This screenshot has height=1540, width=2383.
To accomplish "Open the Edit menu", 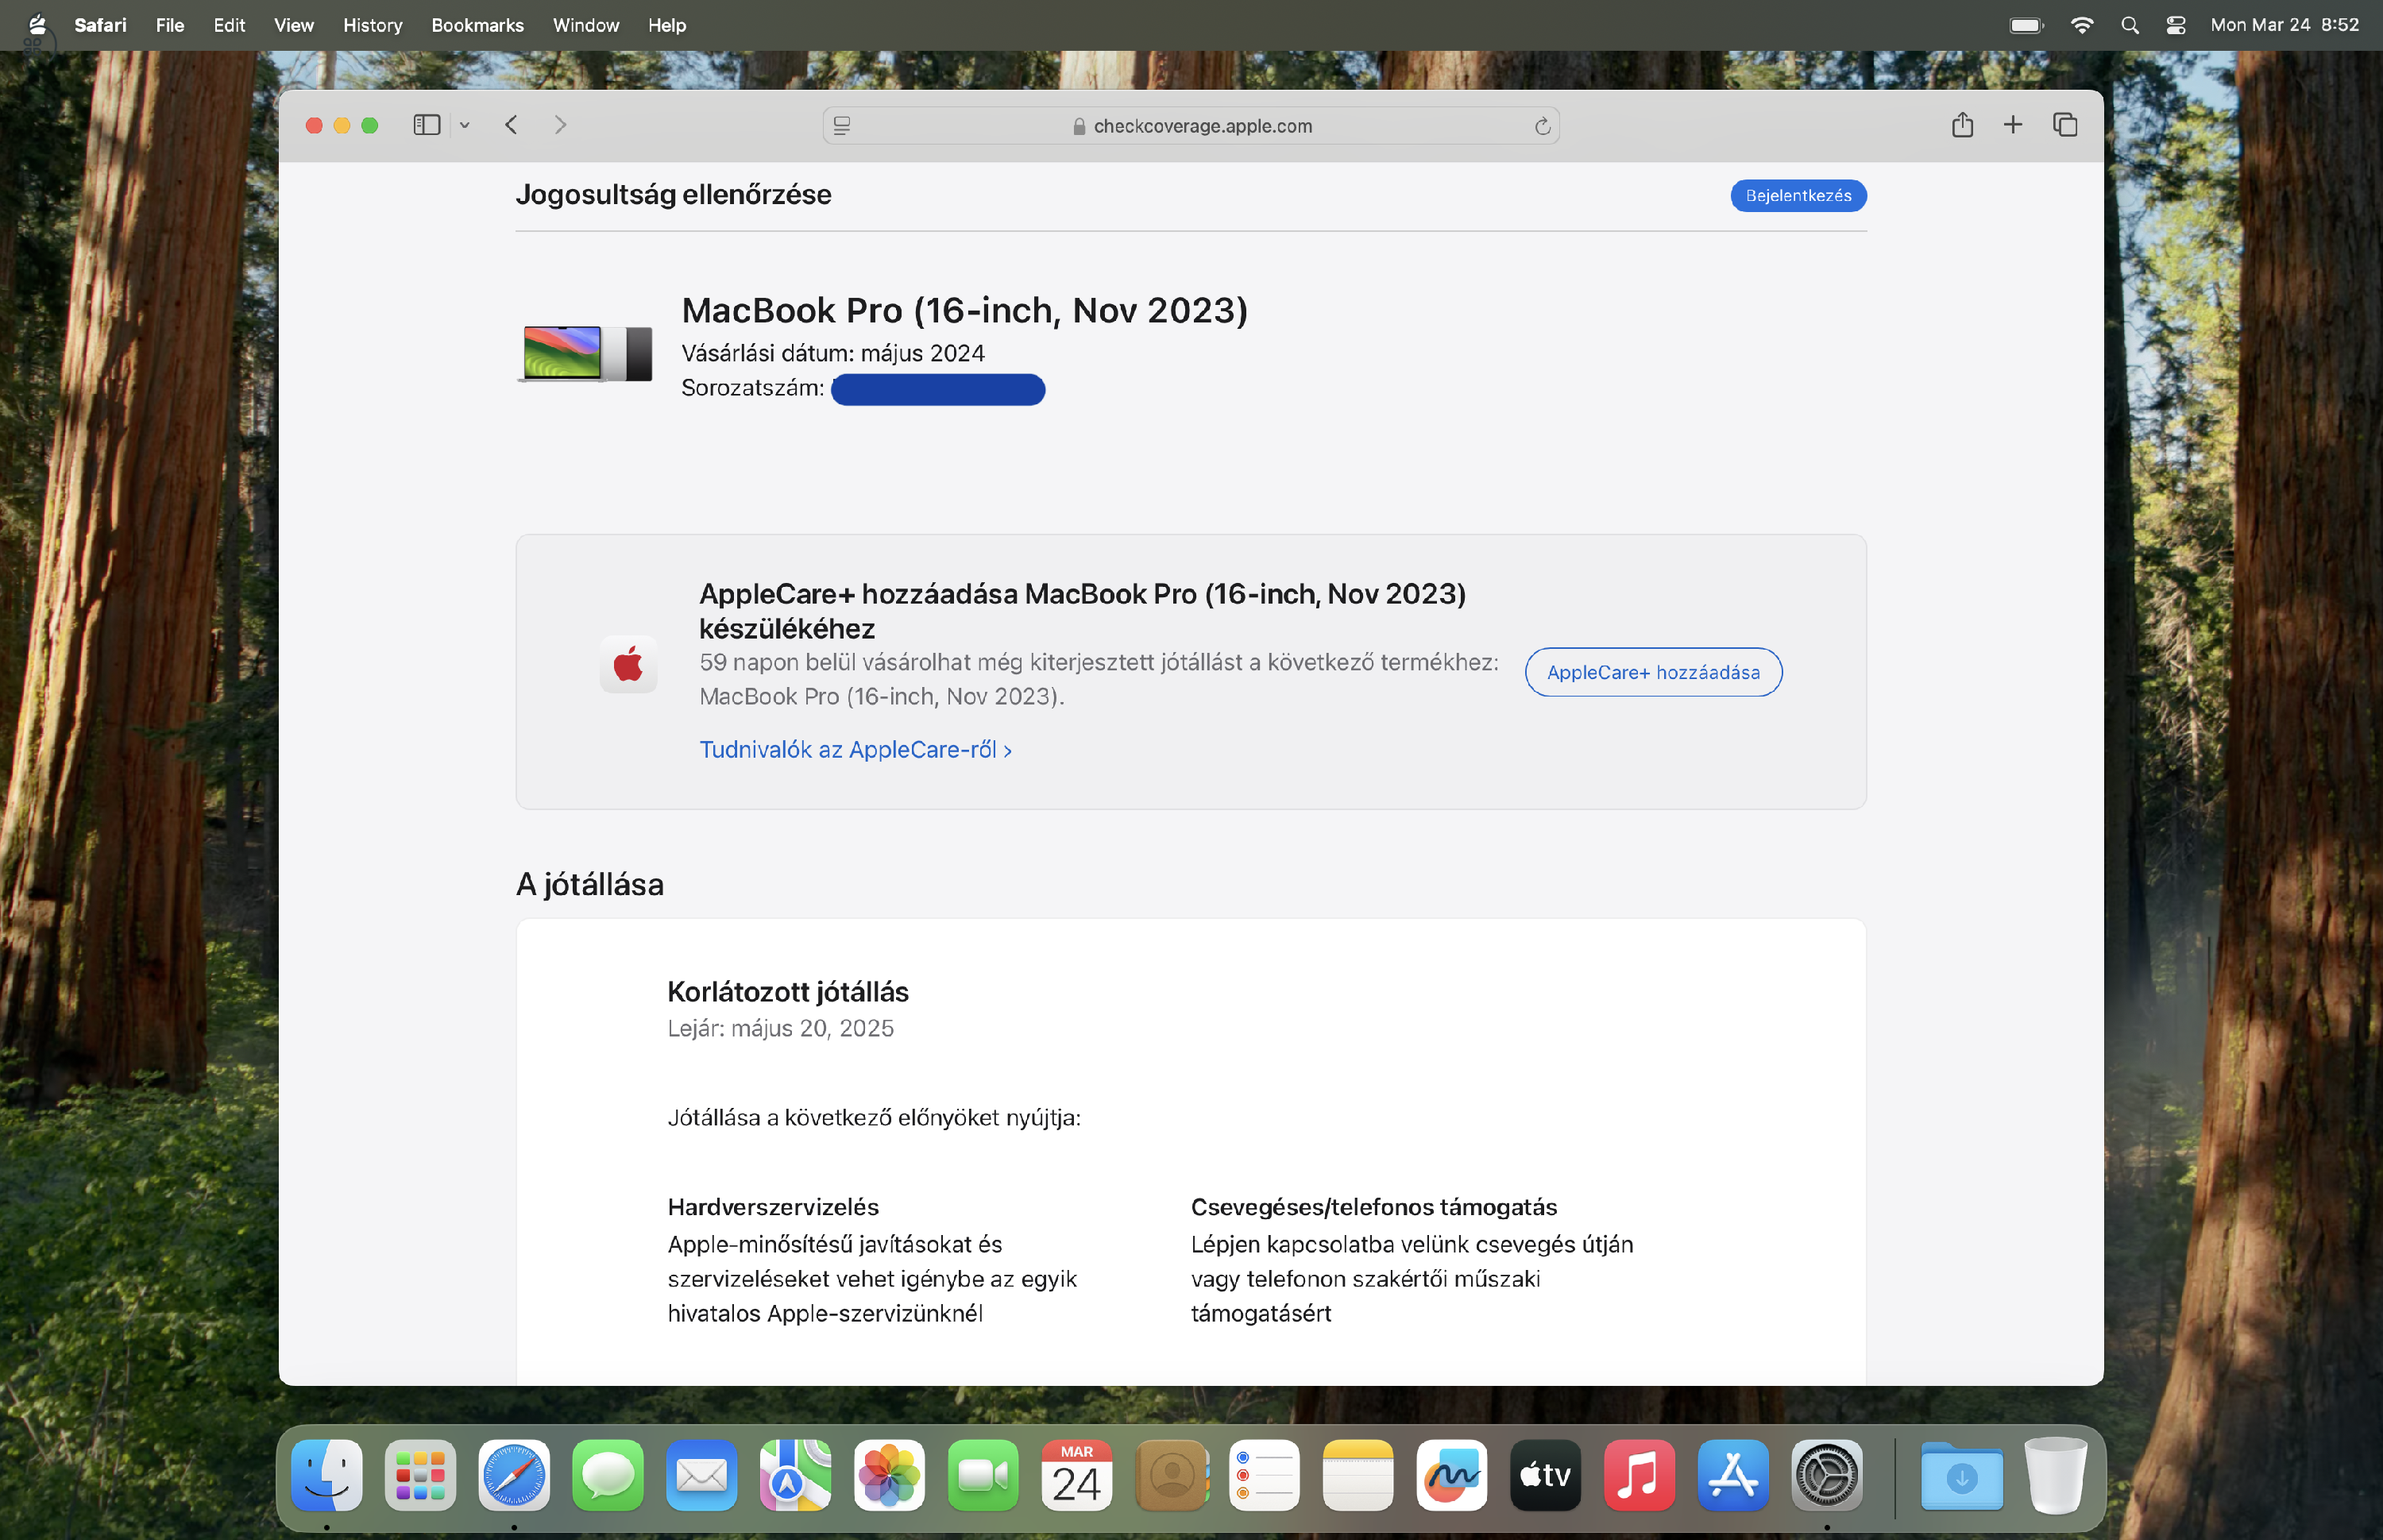I will (x=229, y=25).
